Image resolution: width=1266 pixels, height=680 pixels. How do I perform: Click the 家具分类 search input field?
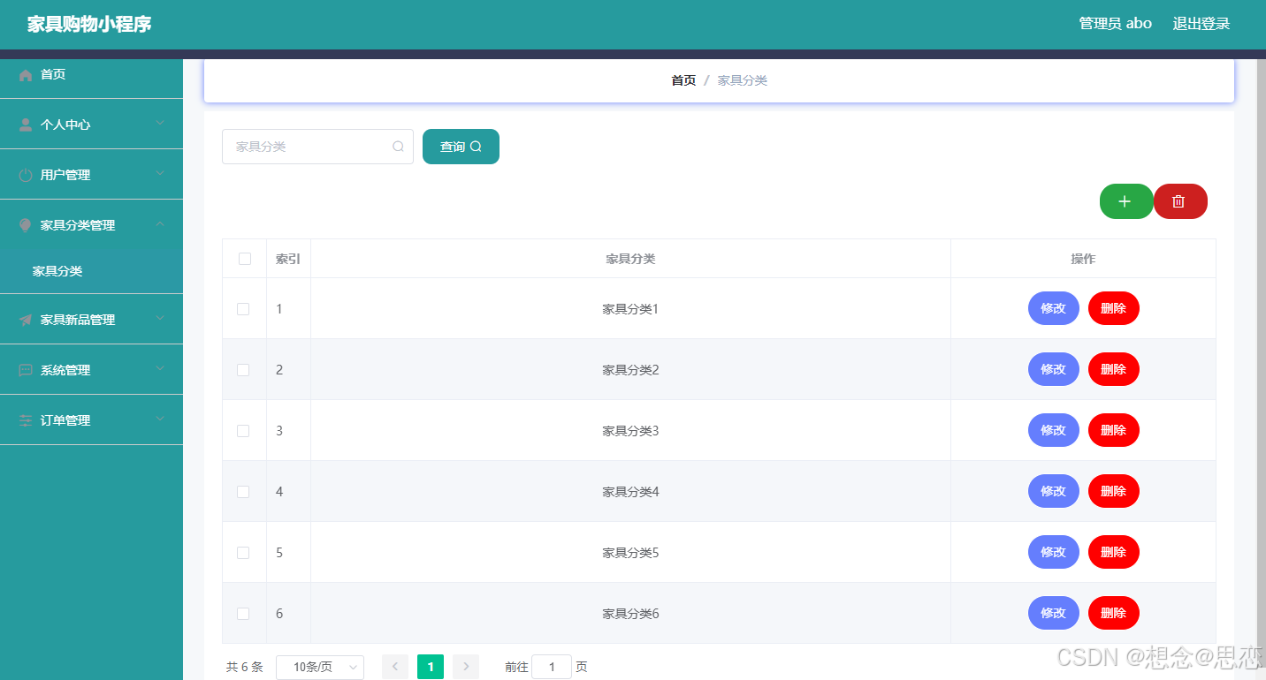point(317,147)
